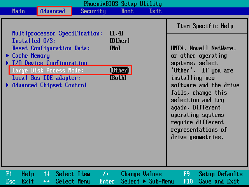Click F9 Setup Defaults hint

pyautogui.click(x=213, y=174)
